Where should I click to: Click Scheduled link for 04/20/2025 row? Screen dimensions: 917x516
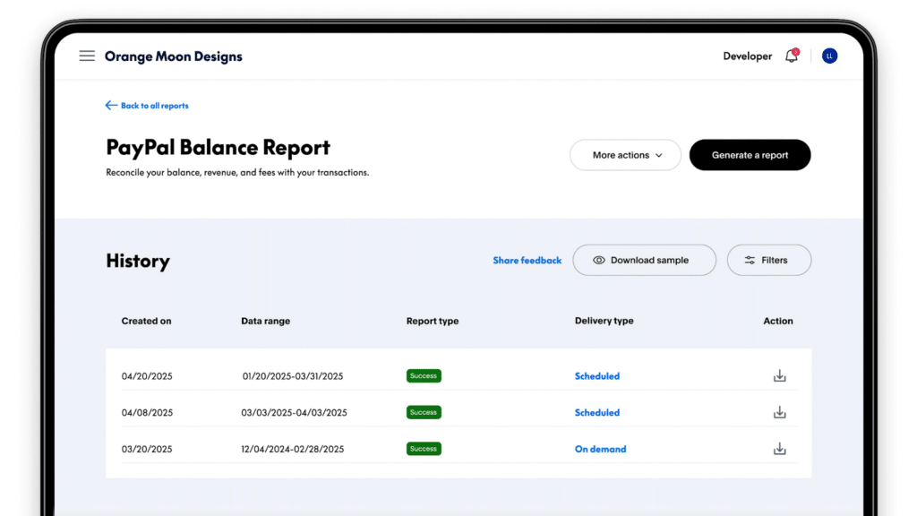(x=597, y=376)
